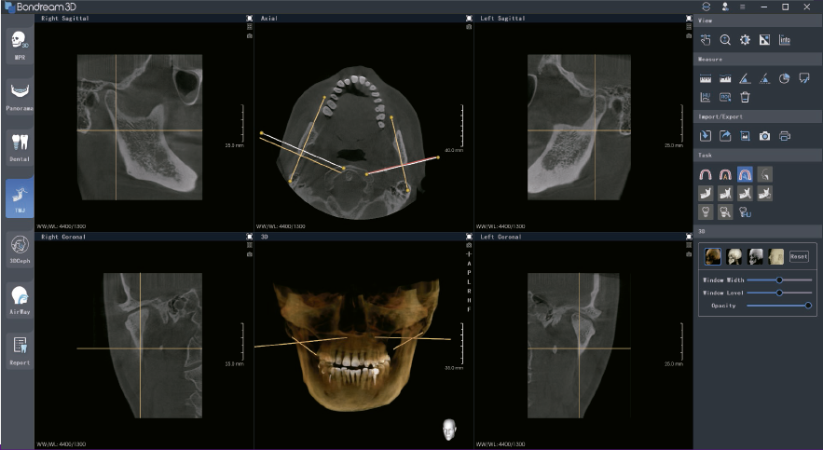This screenshot has width=823, height=450.
Task: Maximize the Axial view pane
Action: tap(469, 18)
